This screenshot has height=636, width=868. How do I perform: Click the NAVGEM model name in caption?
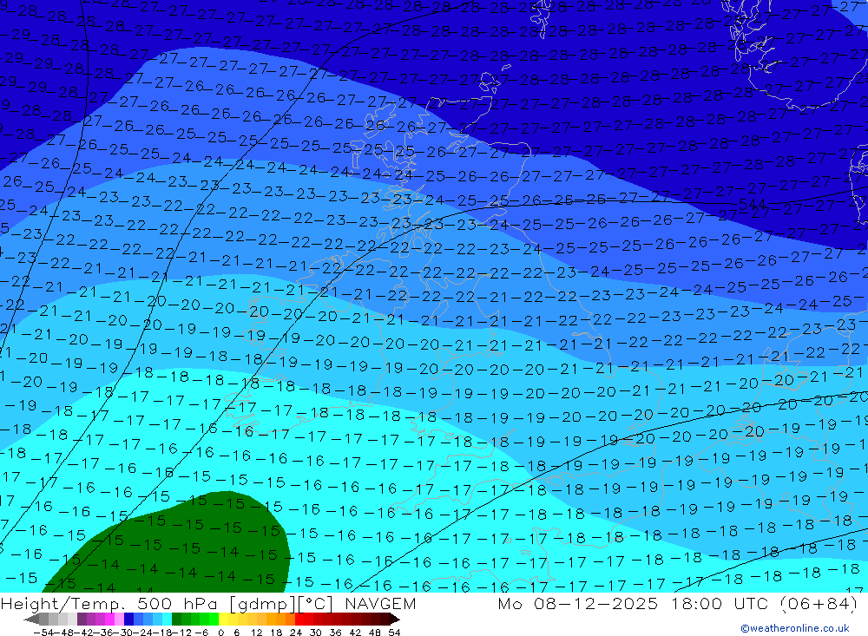tap(380, 604)
